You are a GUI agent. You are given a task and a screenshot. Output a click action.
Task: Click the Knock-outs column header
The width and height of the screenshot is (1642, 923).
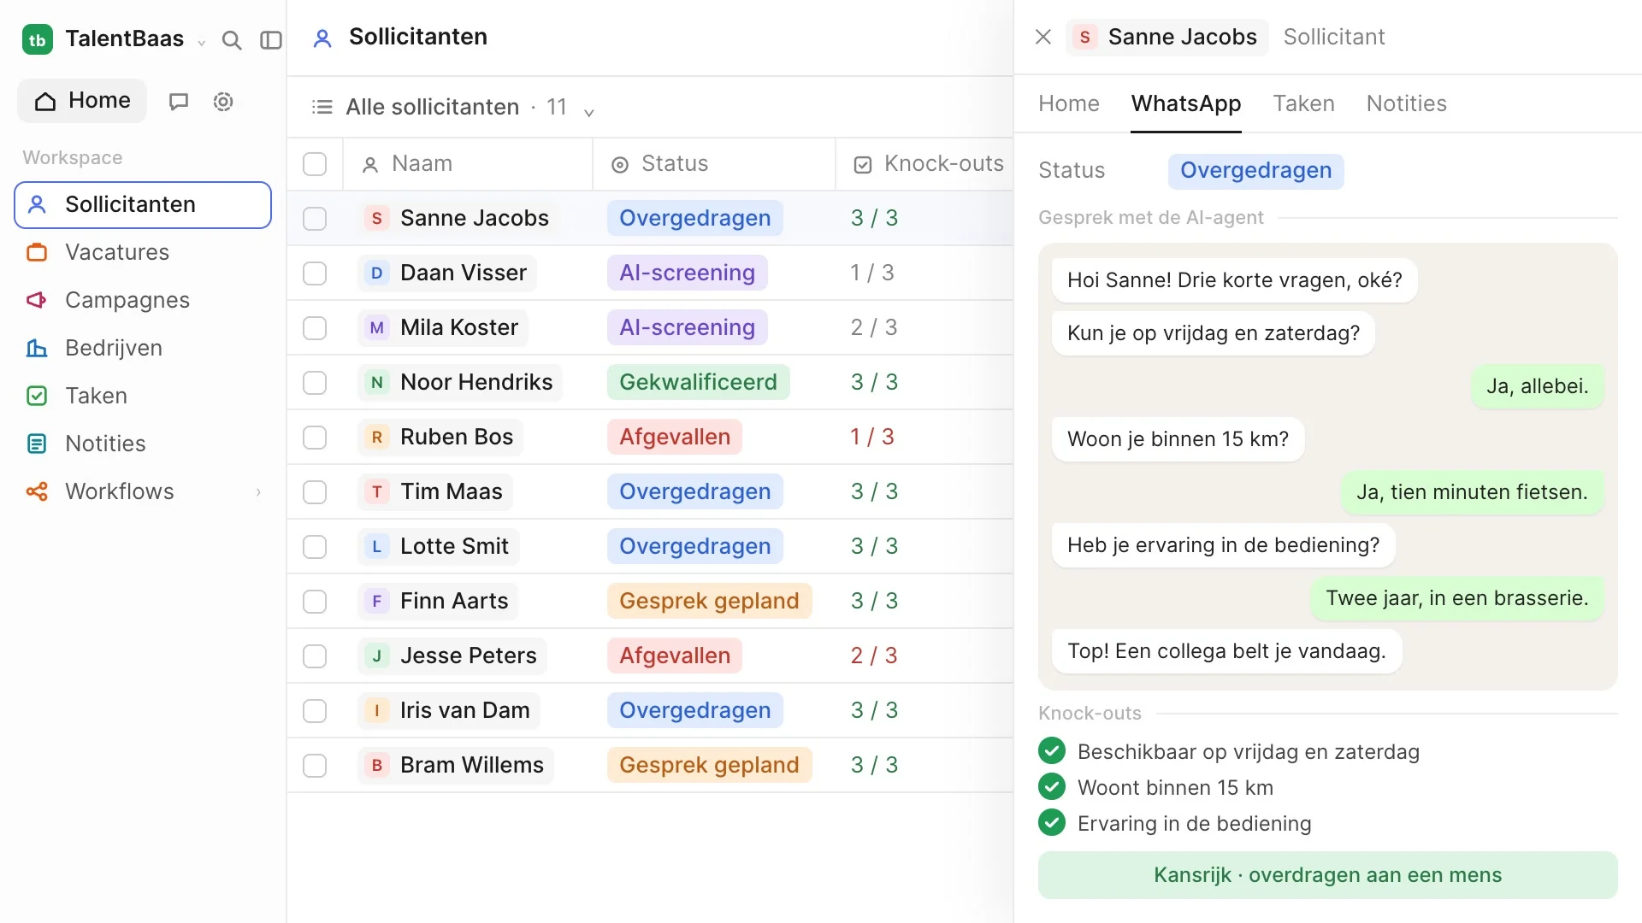(924, 164)
